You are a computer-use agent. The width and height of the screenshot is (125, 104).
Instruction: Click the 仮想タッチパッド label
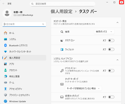pos(72,96)
